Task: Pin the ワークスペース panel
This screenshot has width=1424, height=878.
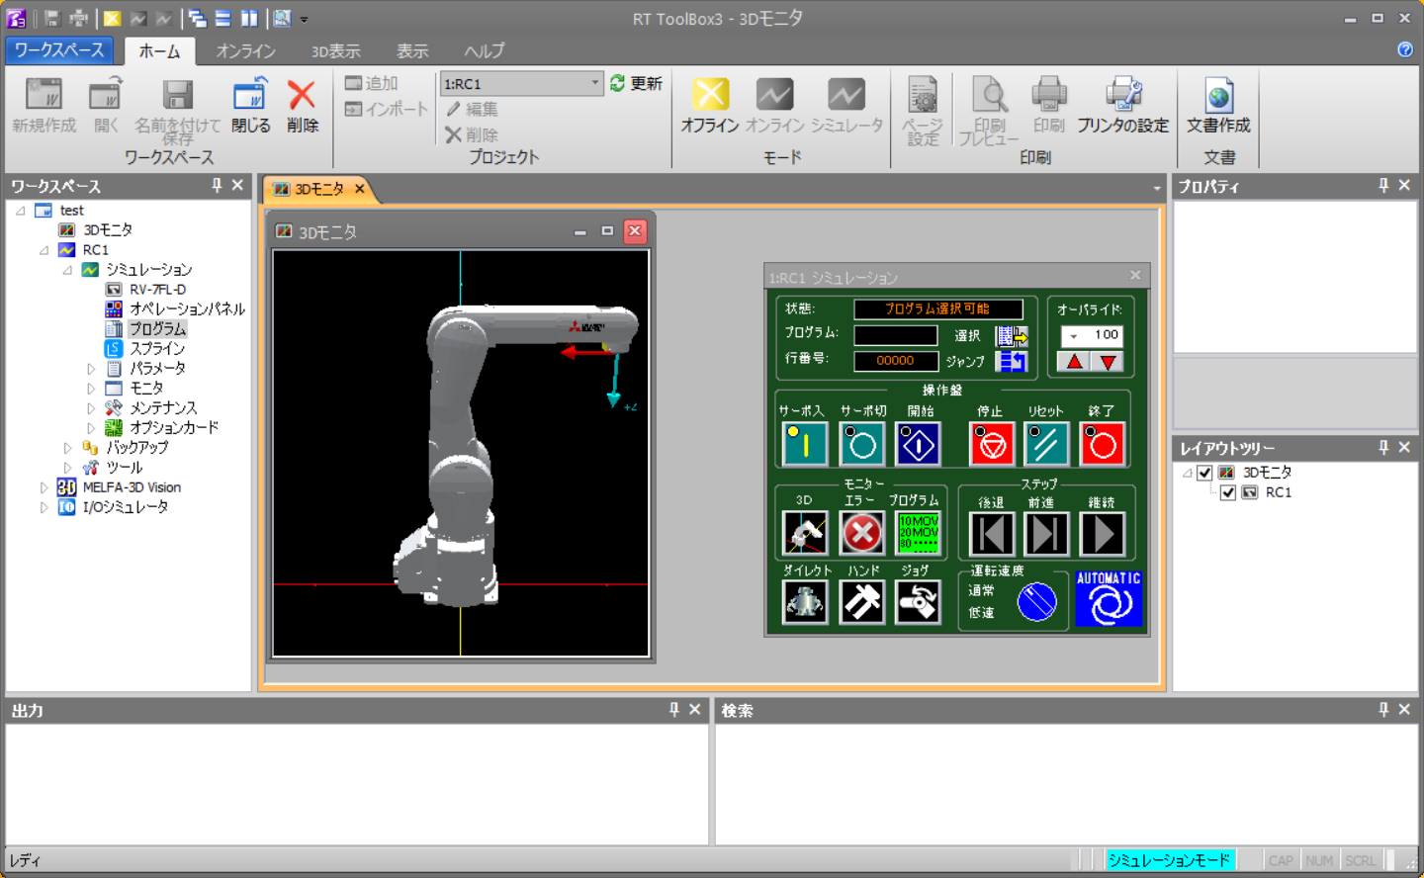Action: [217, 185]
